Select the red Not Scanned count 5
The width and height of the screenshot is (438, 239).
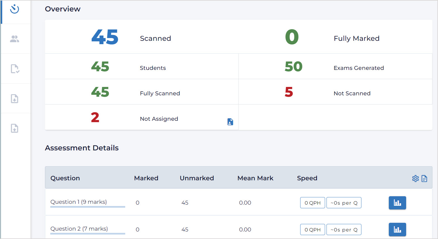(289, 92)
